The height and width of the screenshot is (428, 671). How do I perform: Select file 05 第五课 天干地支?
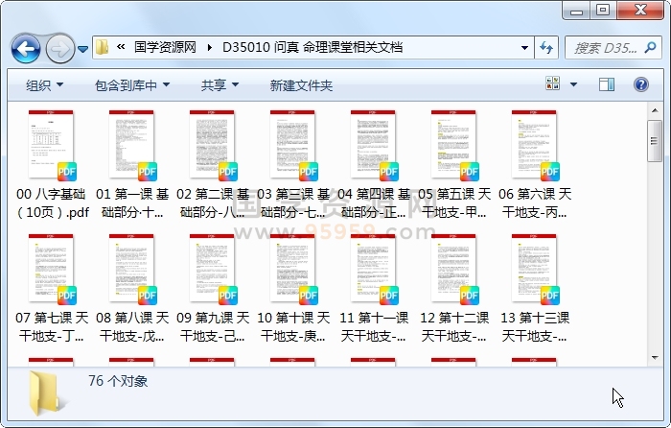(454, 165)
